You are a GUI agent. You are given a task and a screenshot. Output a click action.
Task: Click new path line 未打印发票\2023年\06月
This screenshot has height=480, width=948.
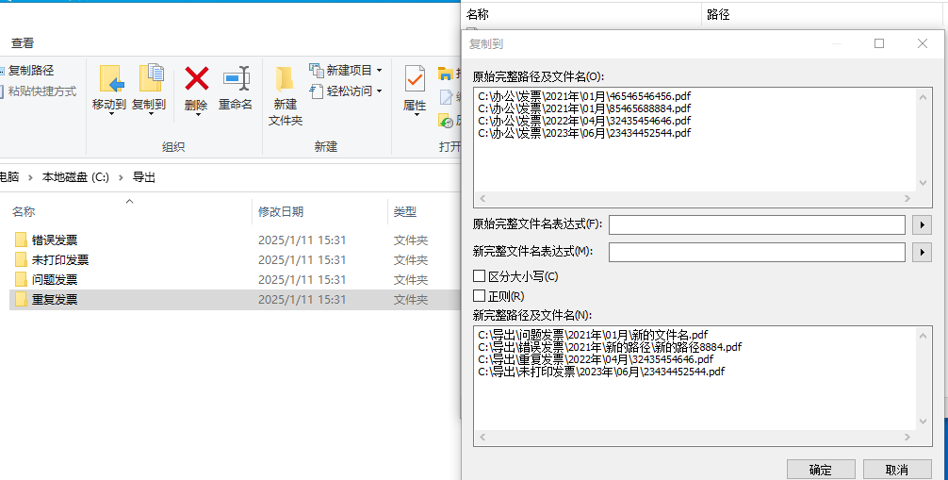[x=601, y=371]
